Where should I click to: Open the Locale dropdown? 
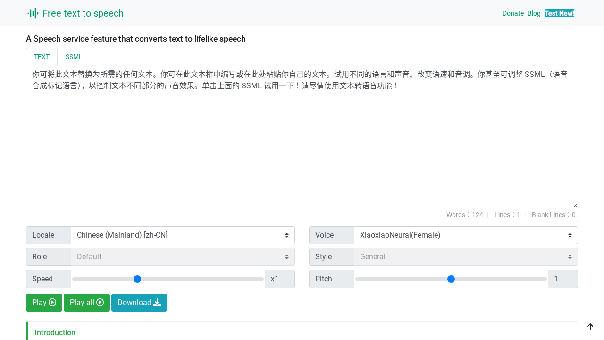coord(183,235)
